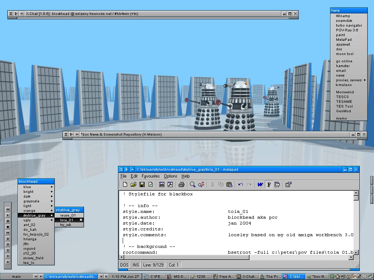Paste clipboard using the paste icon

(229, 184)
